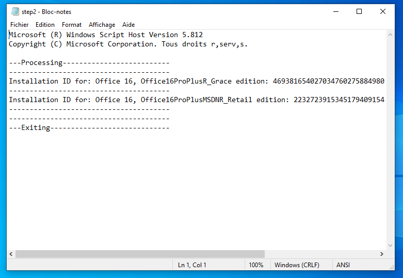Open the Fichier menu

19,25
